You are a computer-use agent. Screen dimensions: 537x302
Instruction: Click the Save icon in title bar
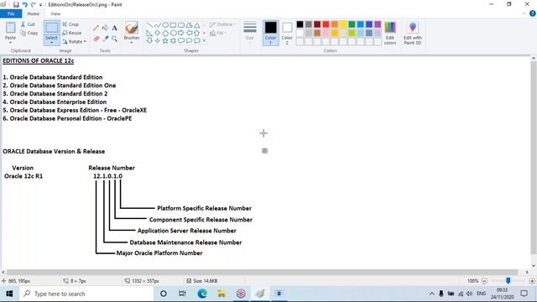[16, 4]
